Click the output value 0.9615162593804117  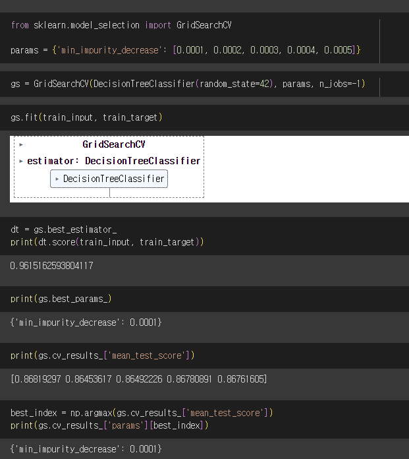[52, 266]
